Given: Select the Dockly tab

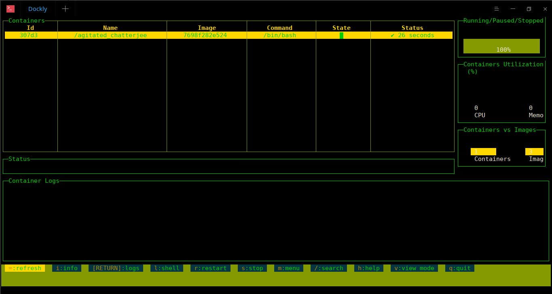Looking at the screenshot, I should (x=38, y=9).
